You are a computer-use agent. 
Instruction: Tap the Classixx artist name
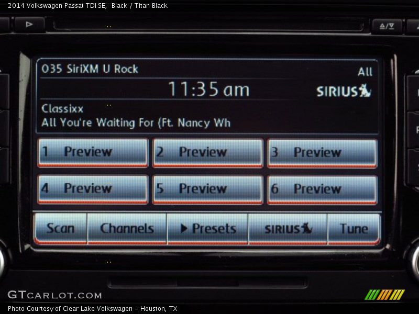tap(62, 109)
